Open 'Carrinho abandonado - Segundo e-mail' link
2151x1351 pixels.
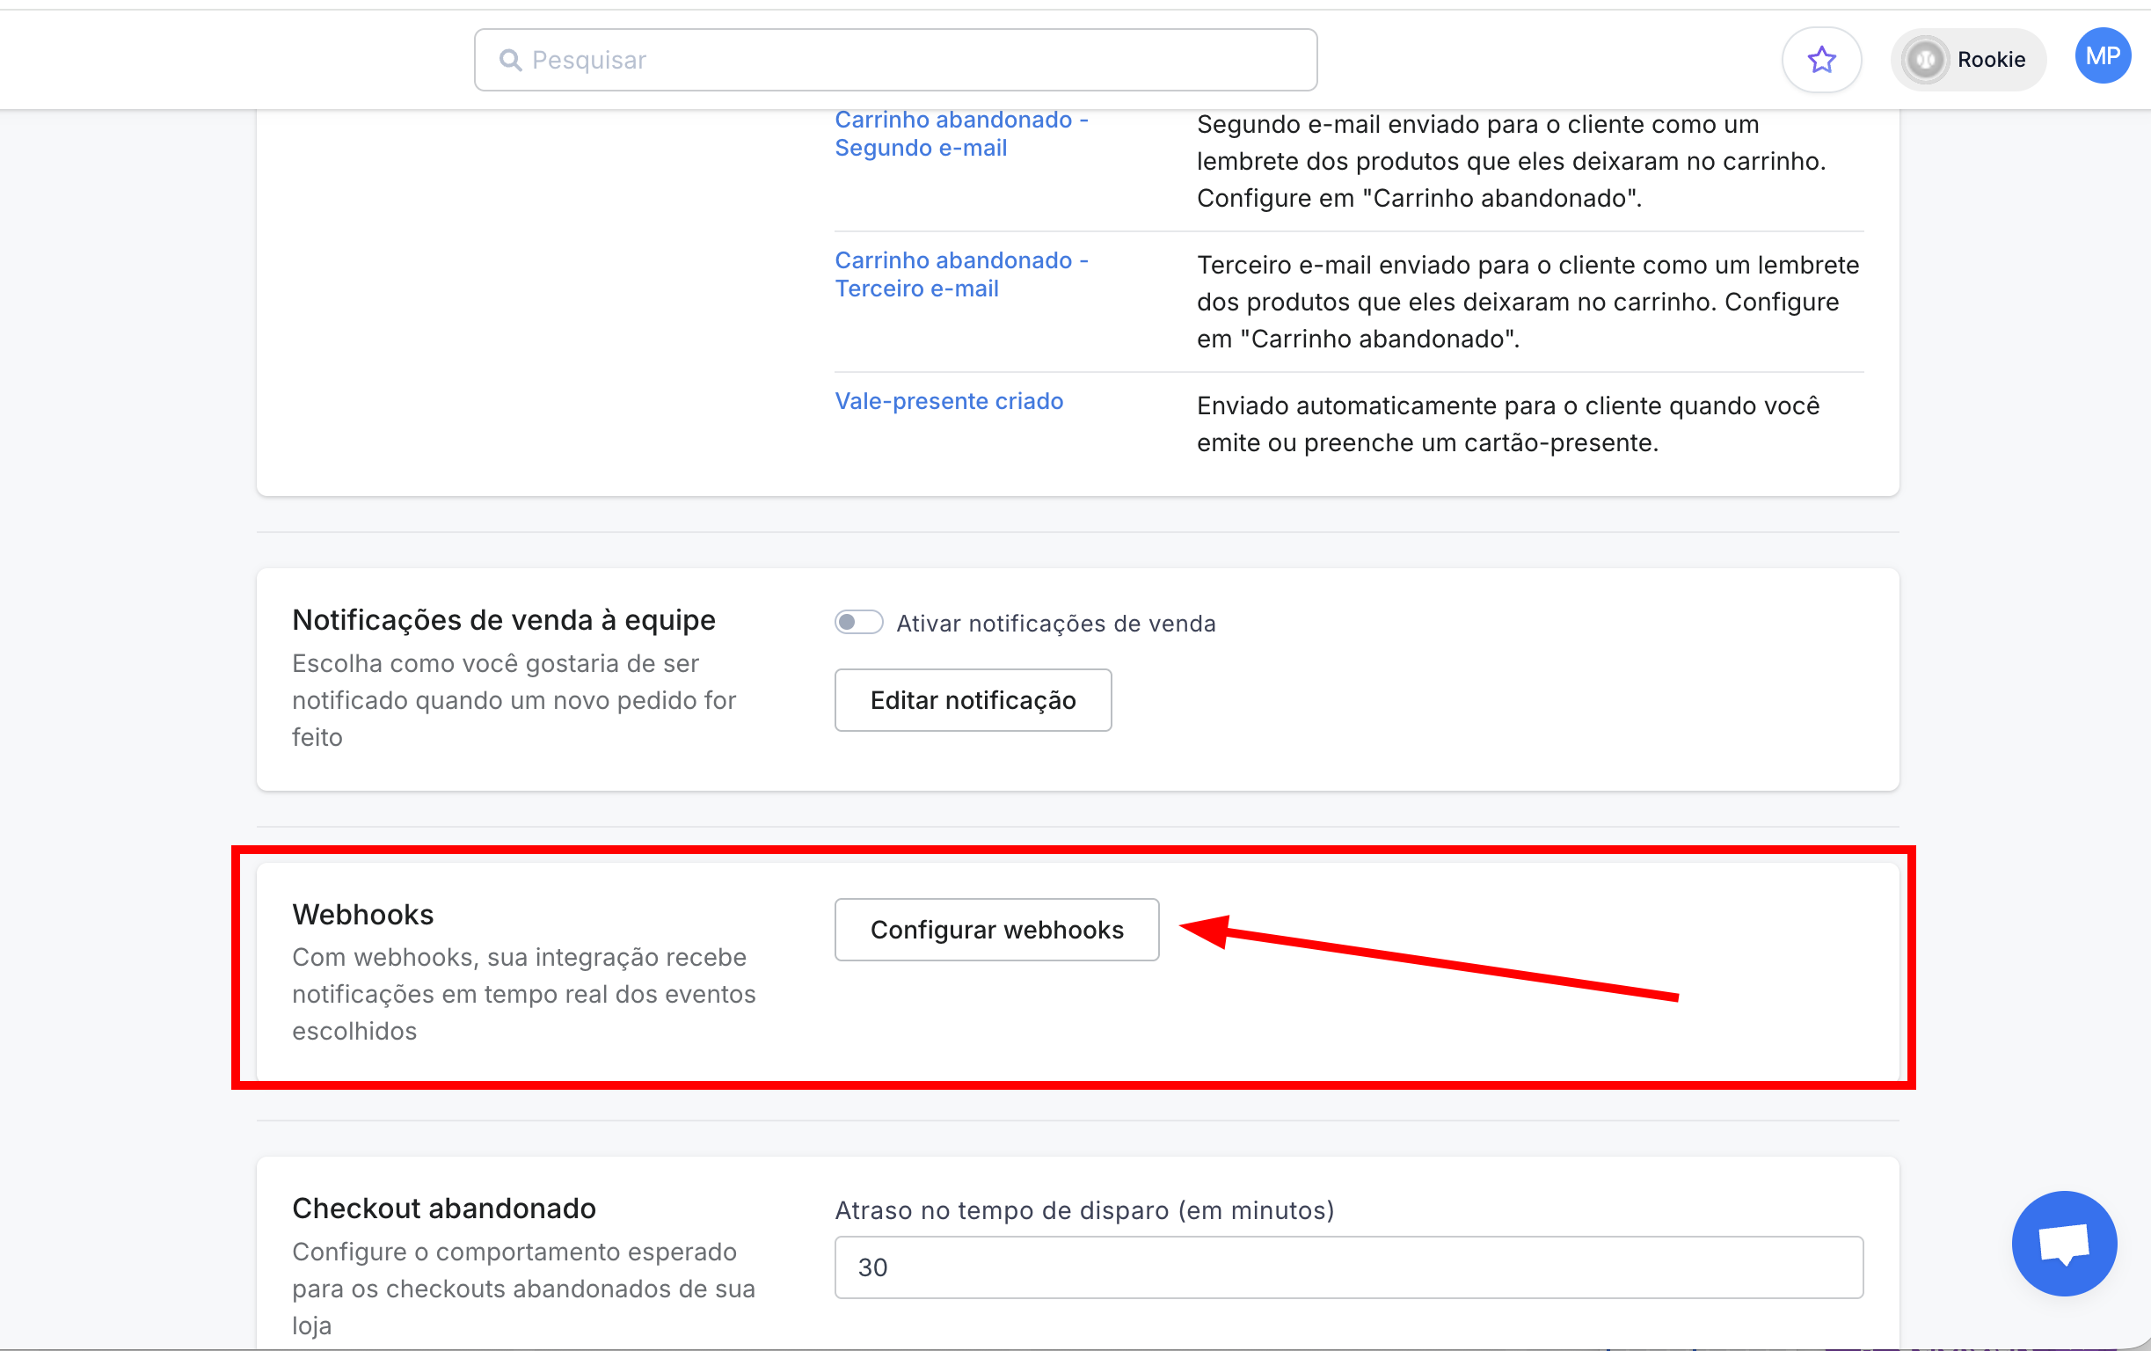[x=960, y=134]
